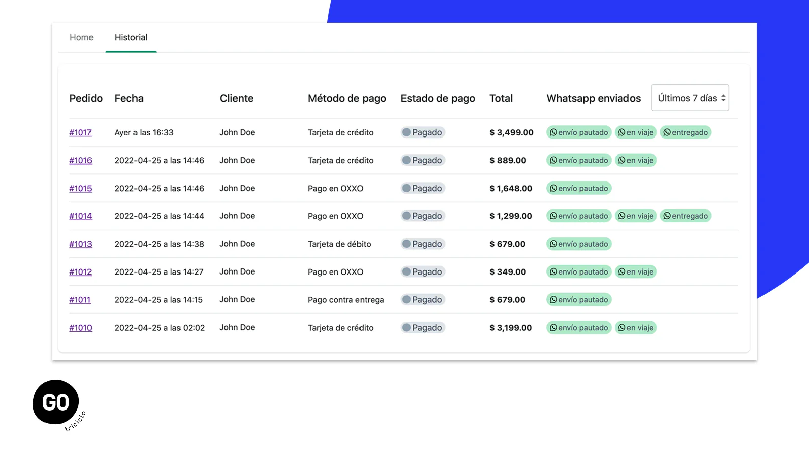This screenshot has height=455, width=809.
Task: Open order #1015 link
Action: (80, 188)
